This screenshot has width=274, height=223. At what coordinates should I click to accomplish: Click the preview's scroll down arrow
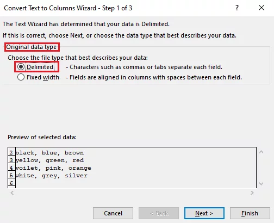pyautogui.click(x=261, y=184)
